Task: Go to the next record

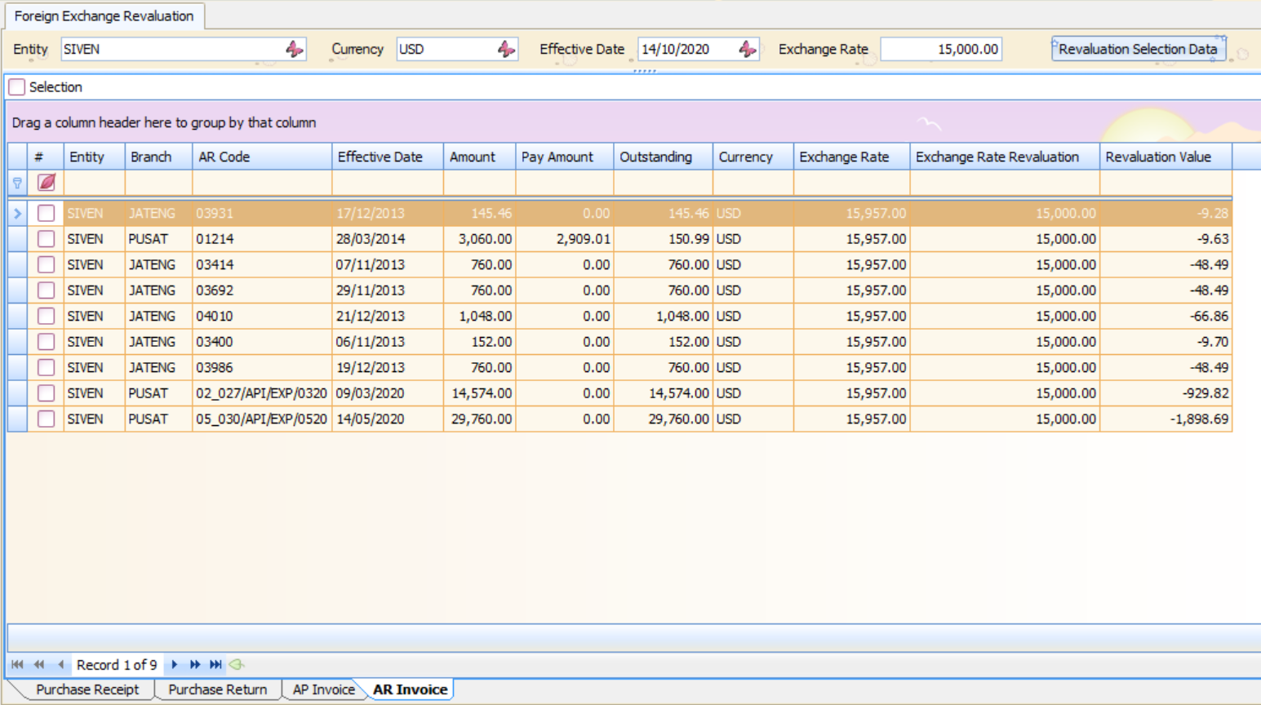Action: (174, 665)
